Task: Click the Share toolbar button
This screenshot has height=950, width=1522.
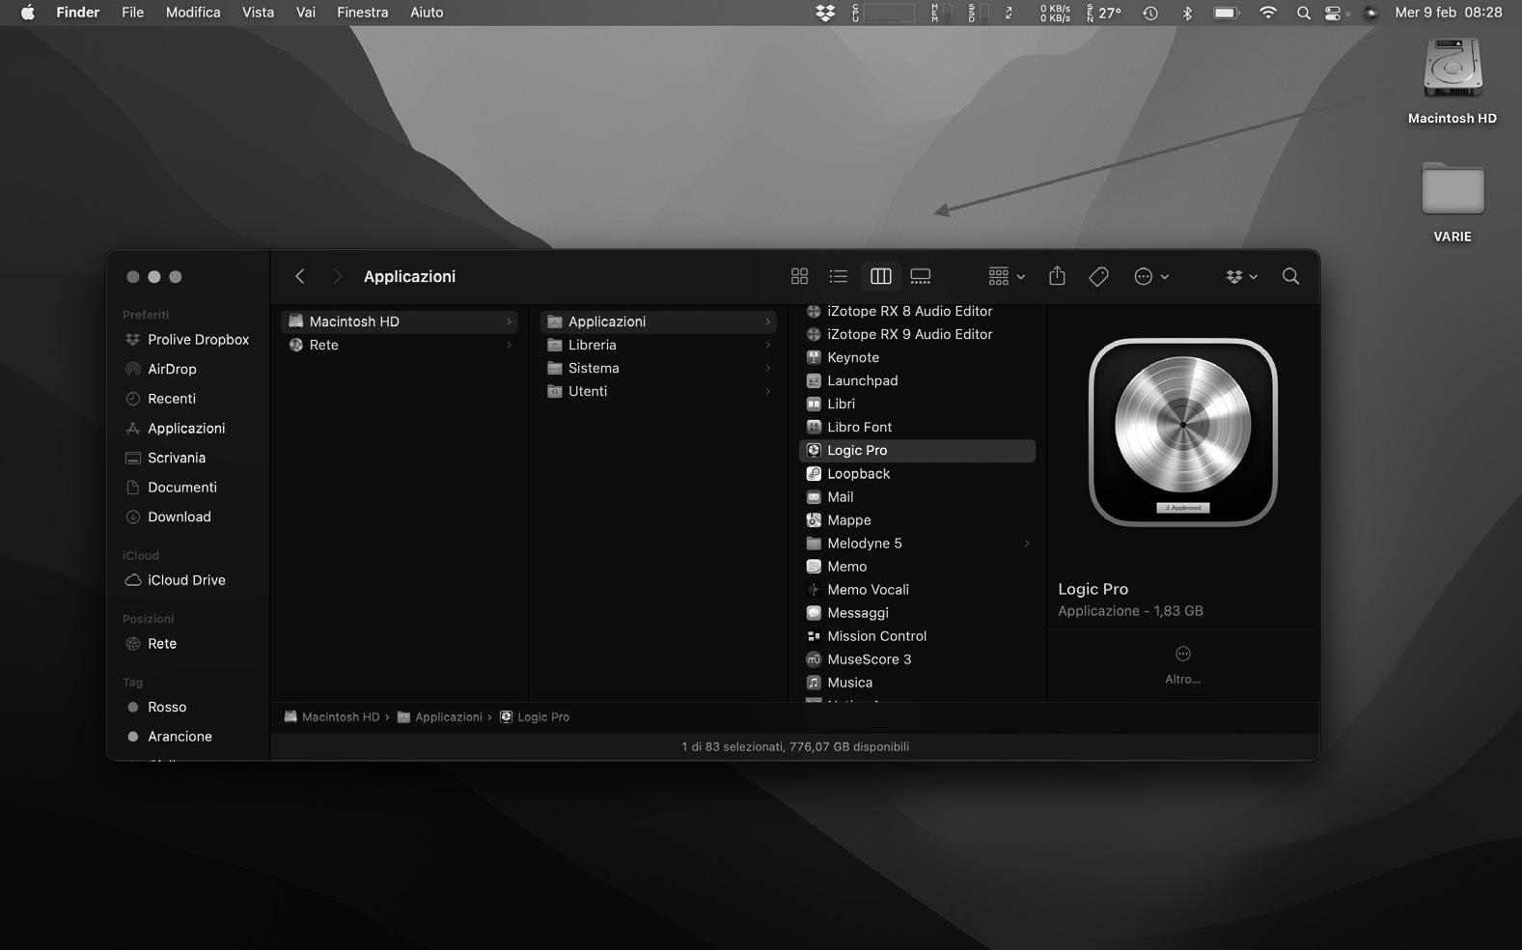Action: (x=1057, y=276)
